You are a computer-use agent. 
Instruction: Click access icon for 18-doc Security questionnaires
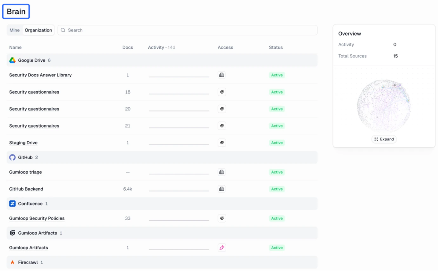click(x=222, y=92)
